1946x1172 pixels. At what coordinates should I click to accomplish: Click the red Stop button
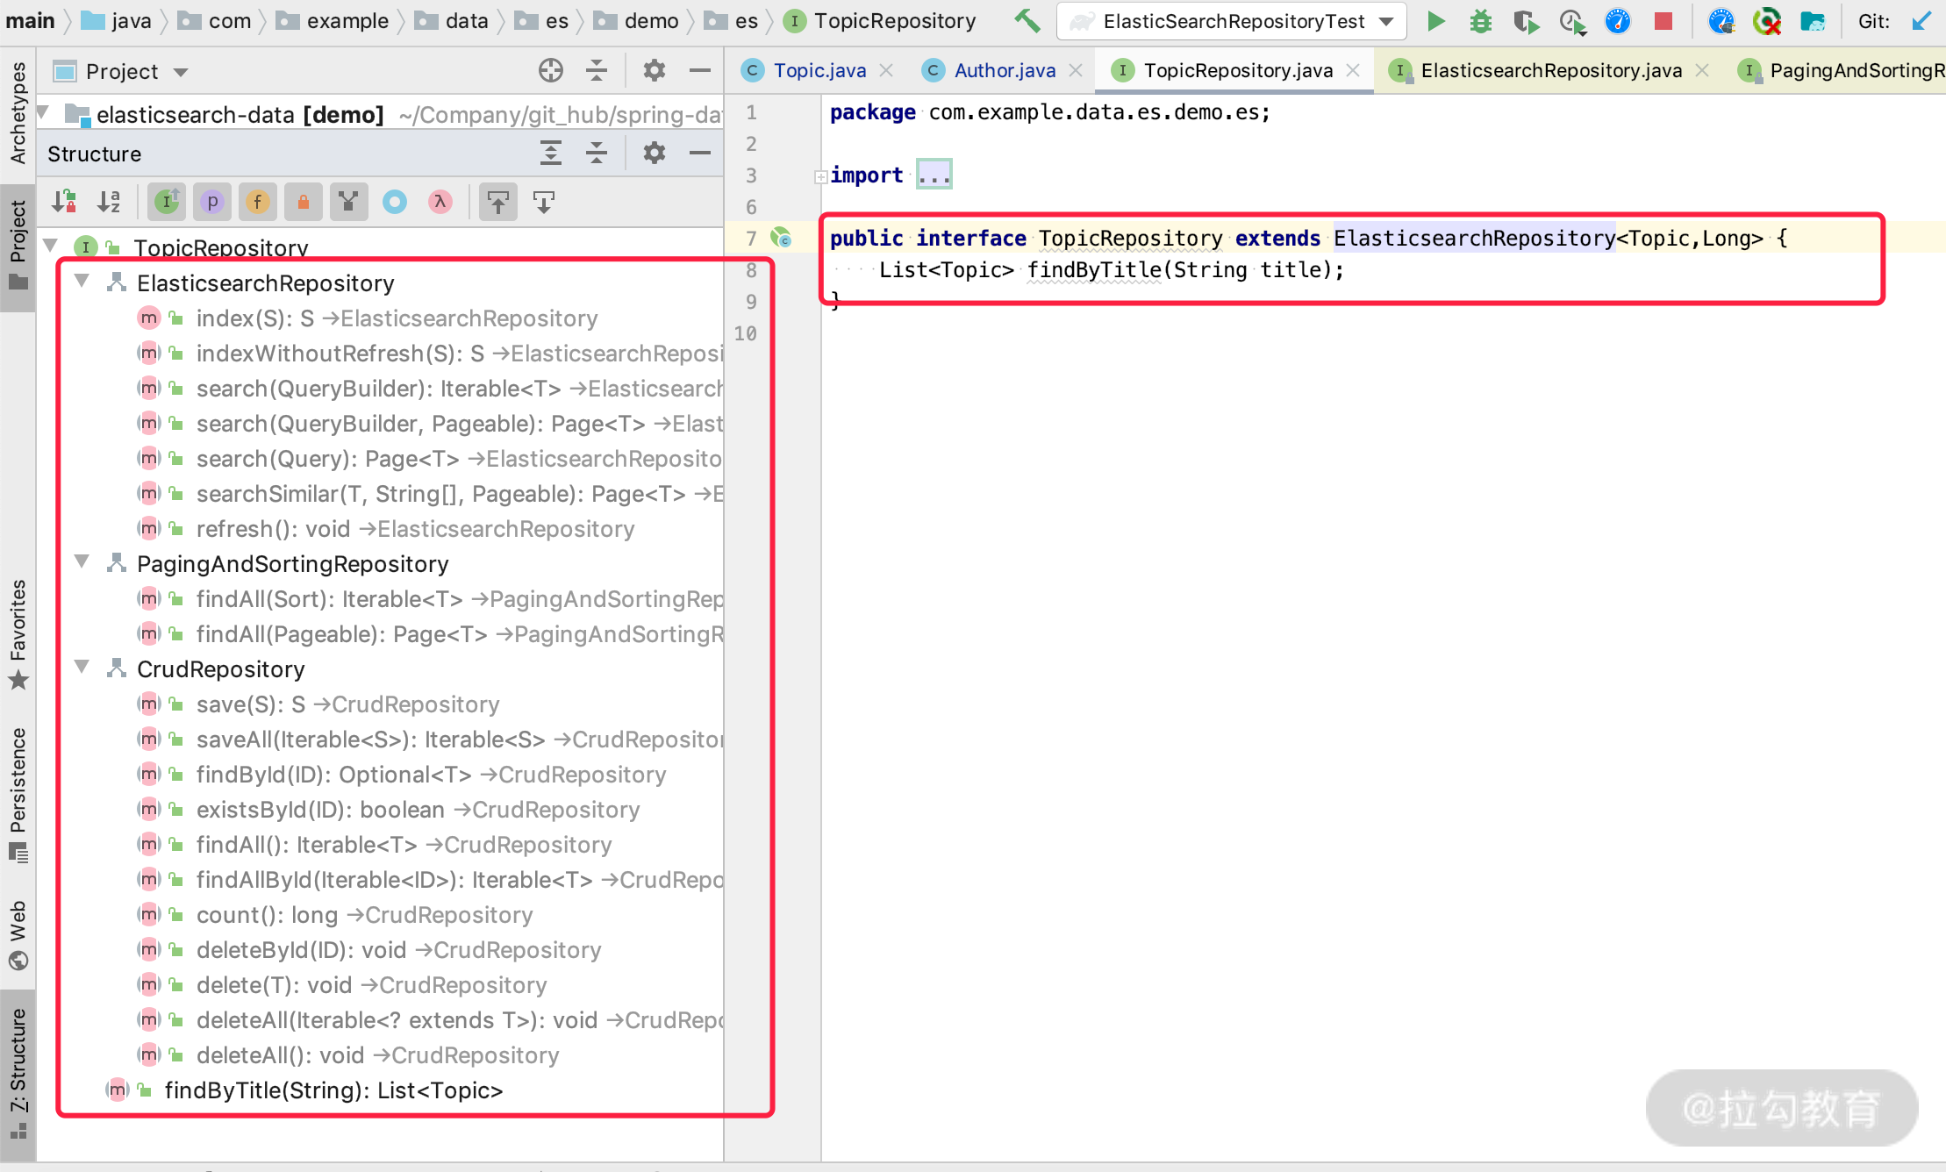tap(1663, 21)
